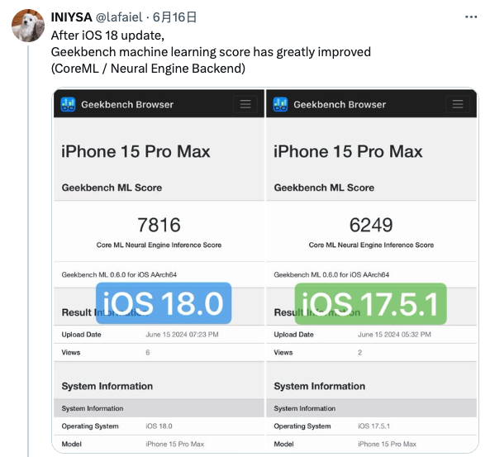Click left Geekbench Browser title text

[127, 104]
